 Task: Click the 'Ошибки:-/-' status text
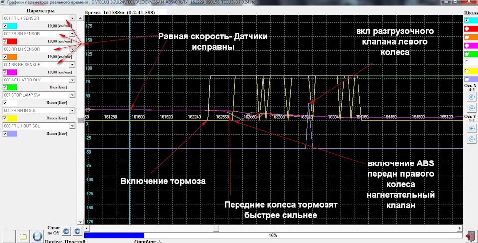[148, 242]
